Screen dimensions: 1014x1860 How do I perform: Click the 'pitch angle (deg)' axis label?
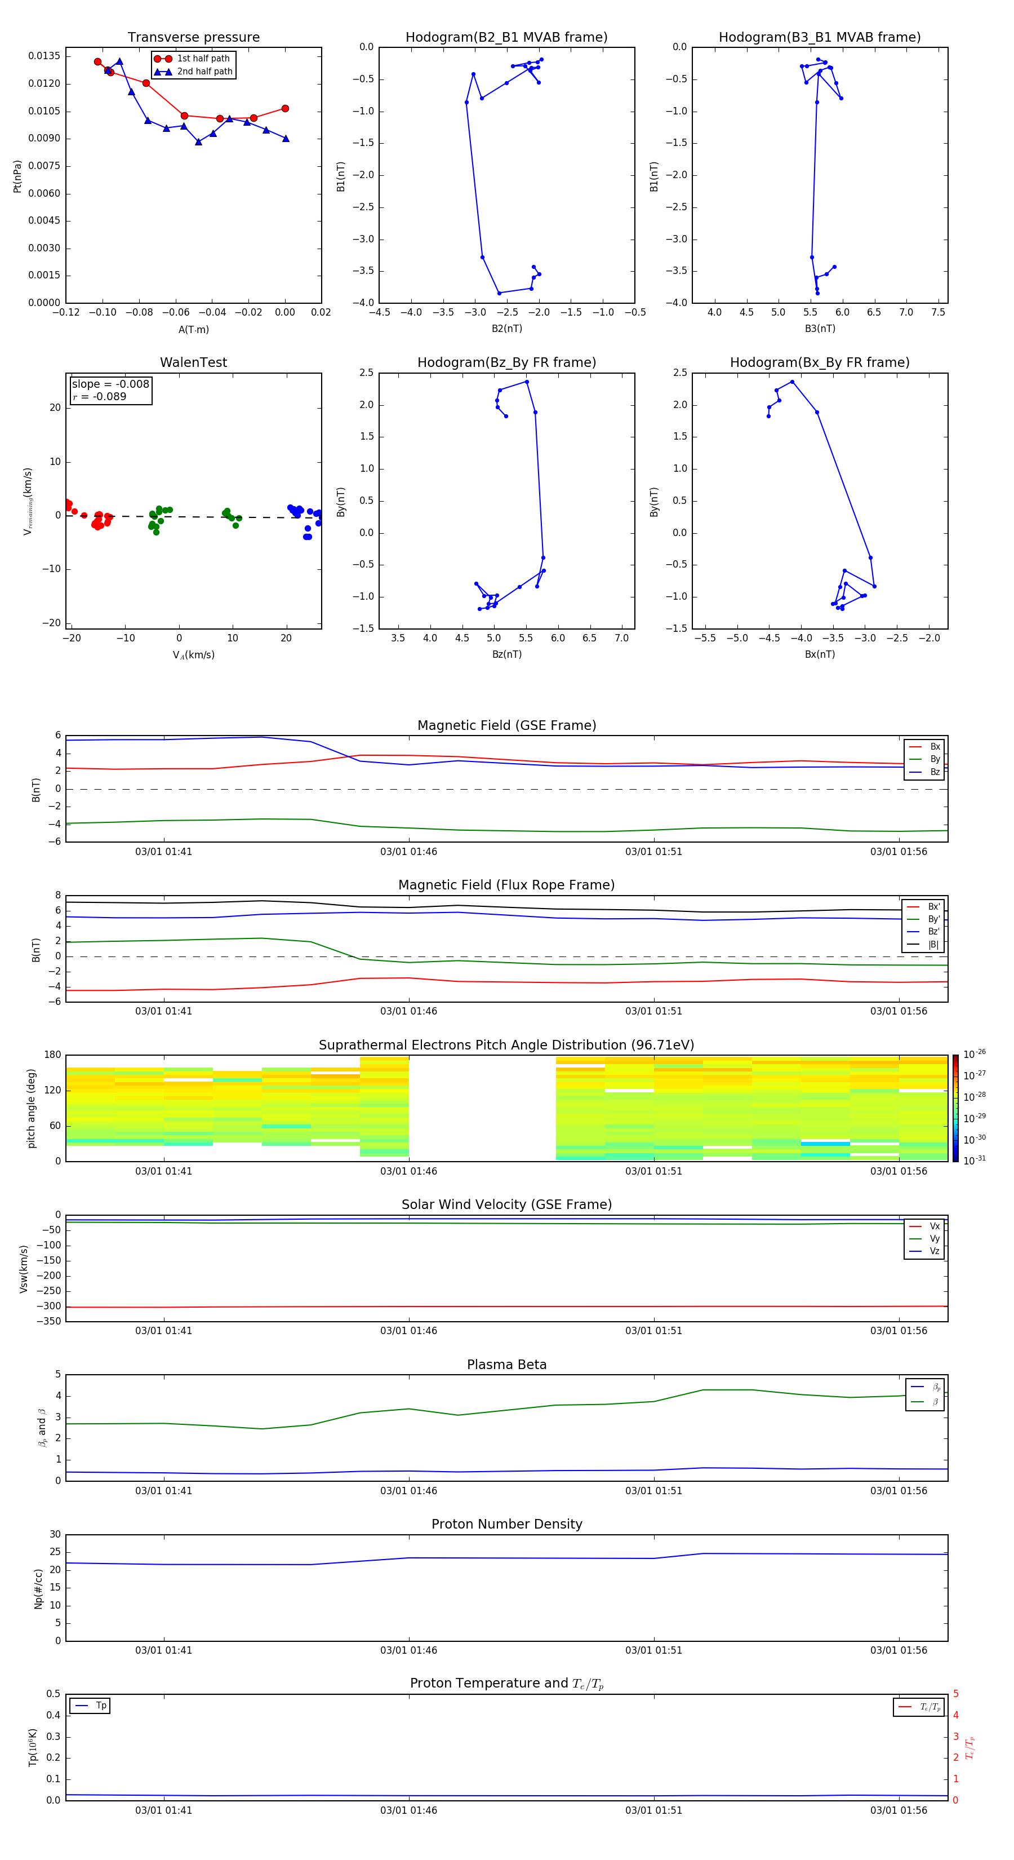[x=31, y=1108]
